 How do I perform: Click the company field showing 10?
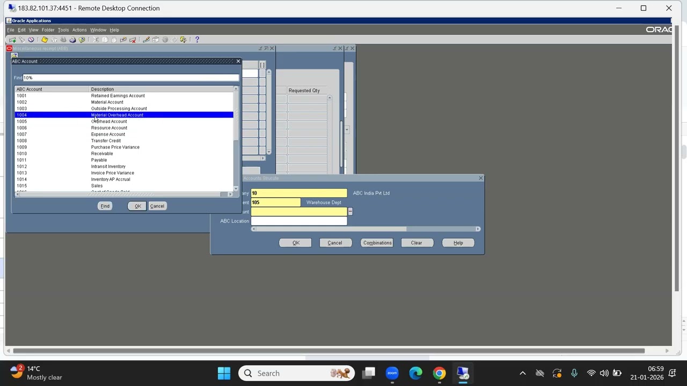(299, 193)
